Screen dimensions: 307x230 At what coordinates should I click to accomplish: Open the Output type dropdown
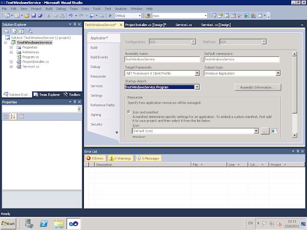[x=278, y=73]
